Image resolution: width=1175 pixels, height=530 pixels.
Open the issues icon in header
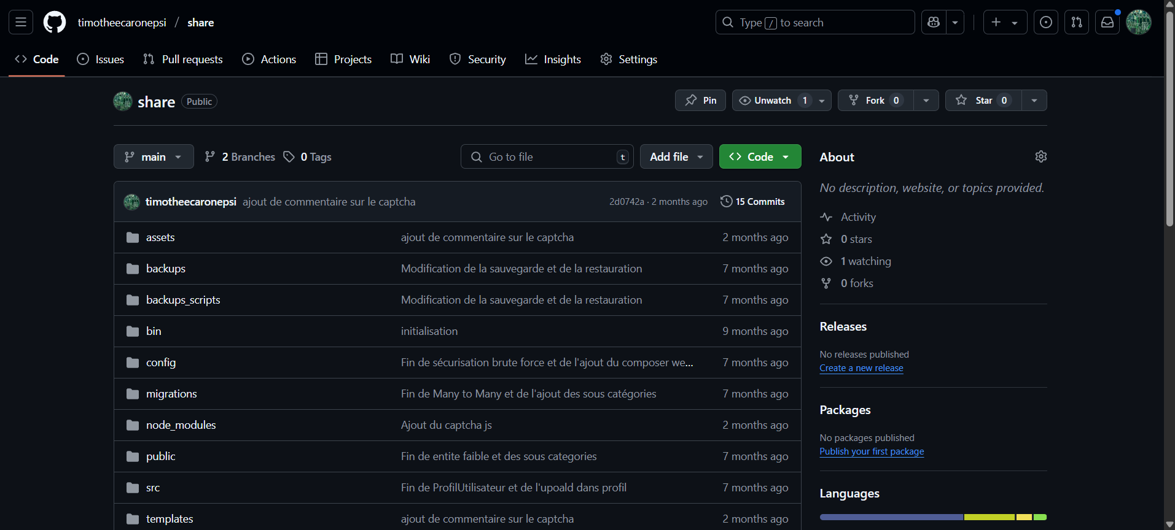(1045, 23)
